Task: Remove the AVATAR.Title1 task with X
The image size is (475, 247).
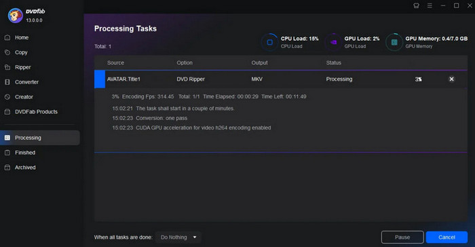Action: point(451,79)
